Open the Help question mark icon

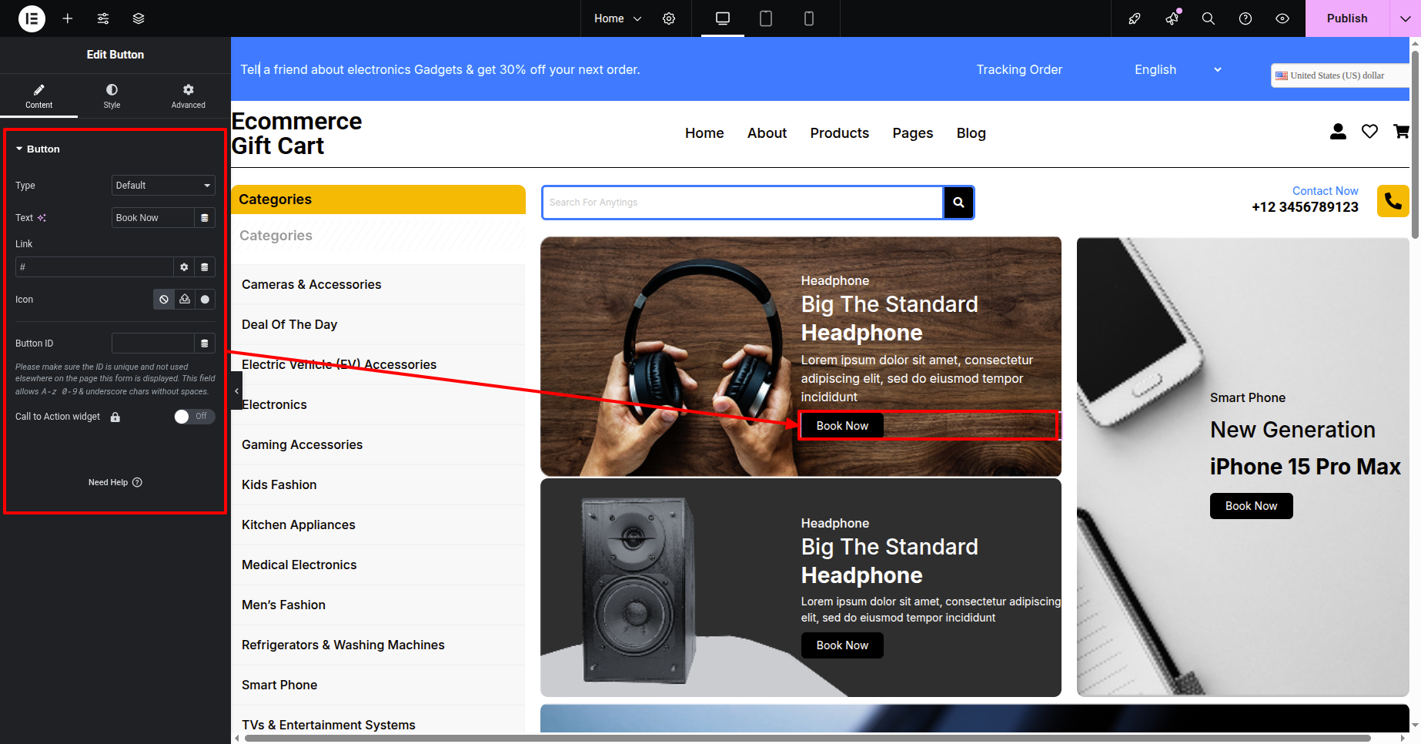tap(1245, 18)
